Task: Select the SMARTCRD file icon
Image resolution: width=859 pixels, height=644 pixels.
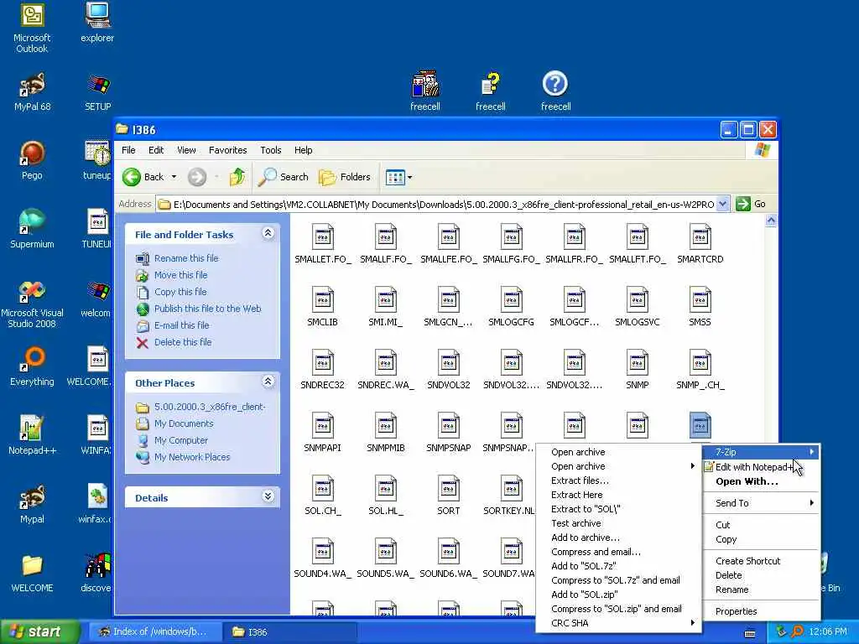Action: coord(700,236)
